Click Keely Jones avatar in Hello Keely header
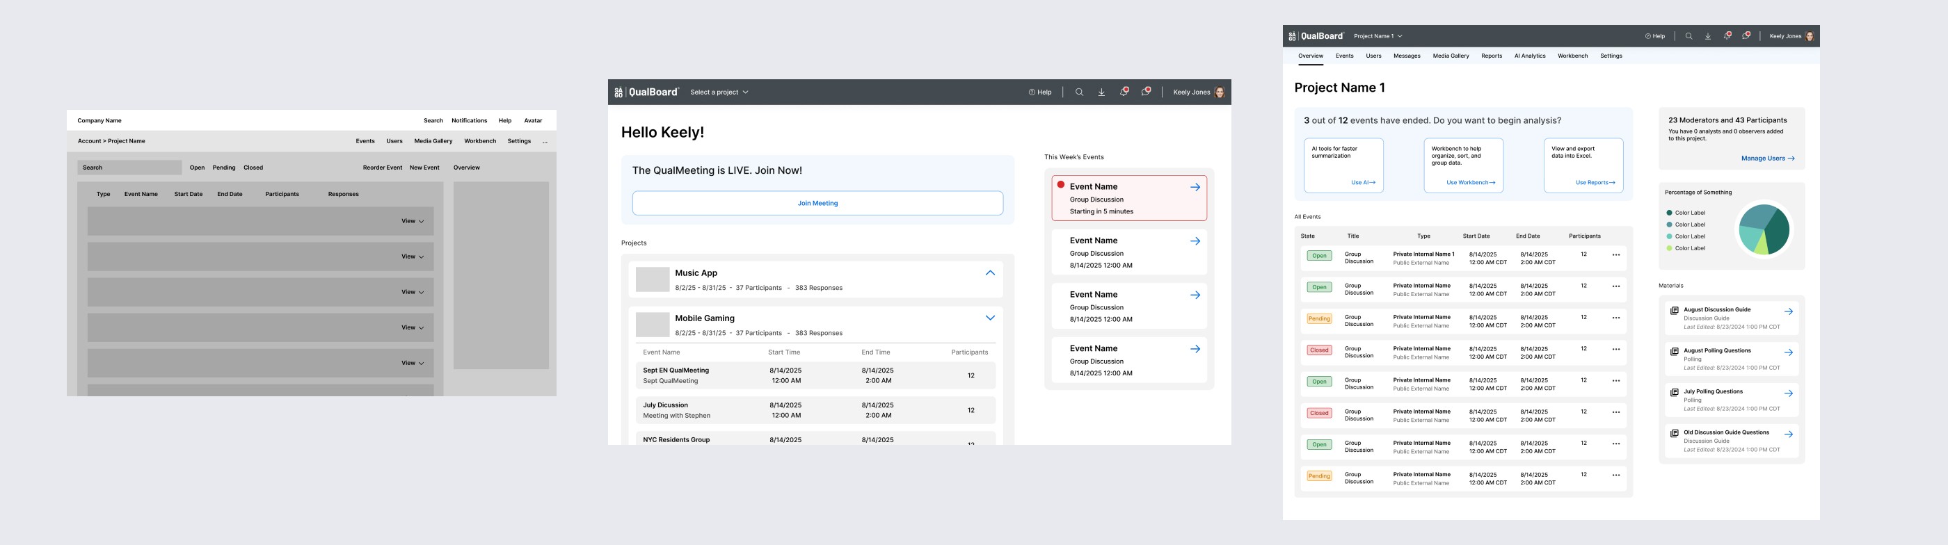 1220,92
